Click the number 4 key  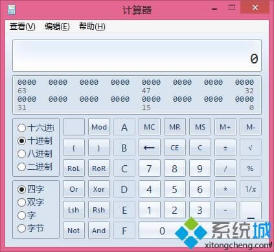pos(150,189)
